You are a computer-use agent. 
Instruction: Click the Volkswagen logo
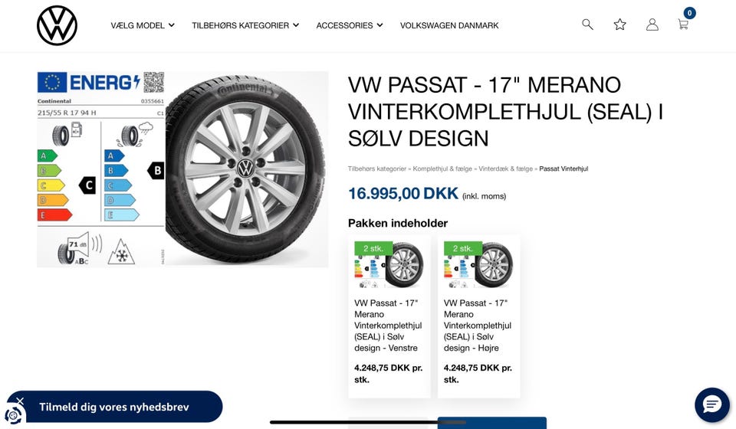pyautogui.click(x=57, y=25)
